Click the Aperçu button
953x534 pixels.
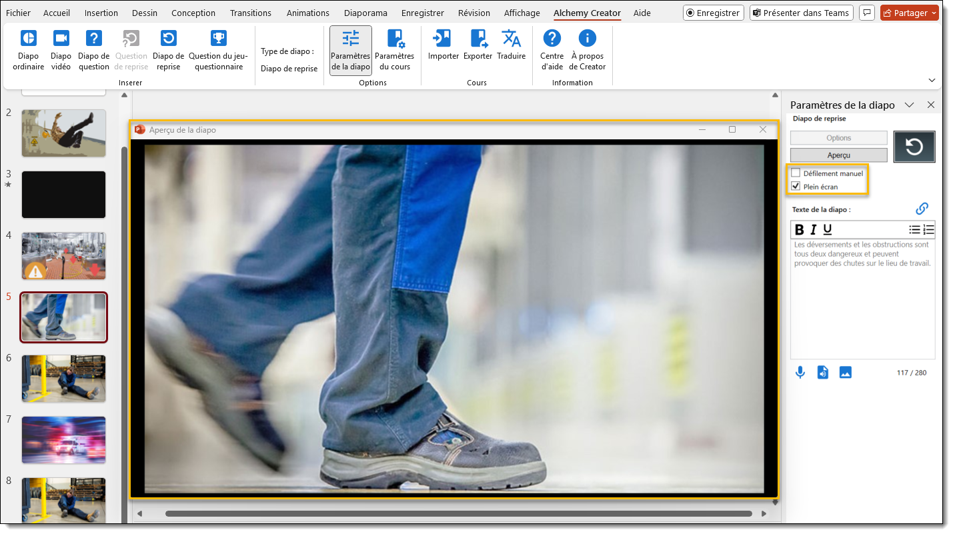(838, 155)
